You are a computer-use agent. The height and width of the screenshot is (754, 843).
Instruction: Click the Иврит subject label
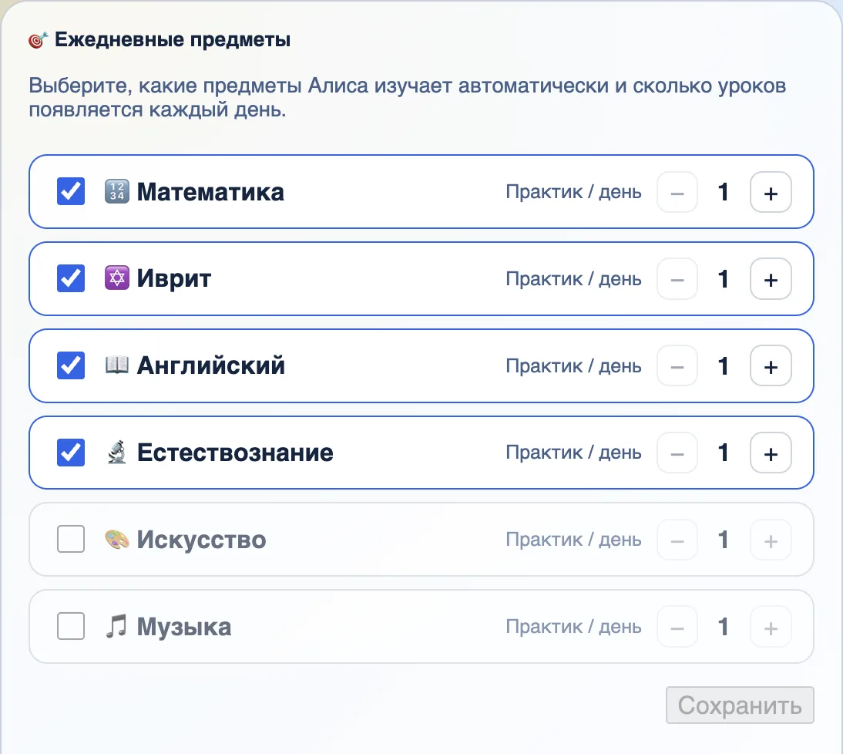coord(173,278)
